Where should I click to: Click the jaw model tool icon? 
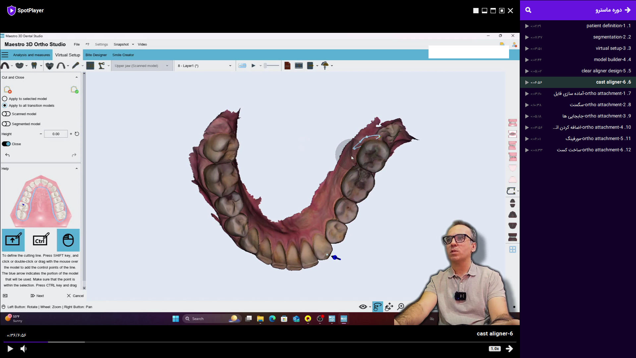pyautogui.click(x=20, y=66)
